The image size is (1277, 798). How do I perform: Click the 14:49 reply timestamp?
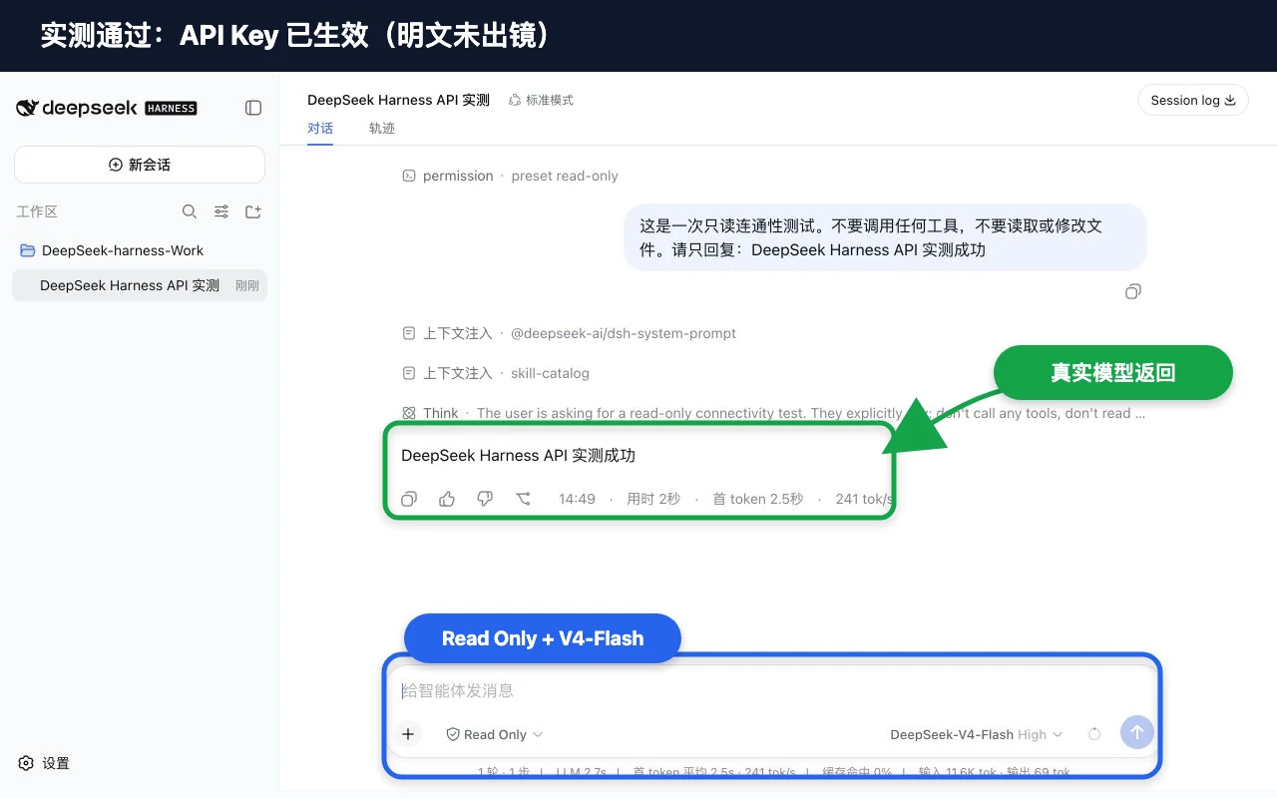pyautogui.click(x=577, y=499)
